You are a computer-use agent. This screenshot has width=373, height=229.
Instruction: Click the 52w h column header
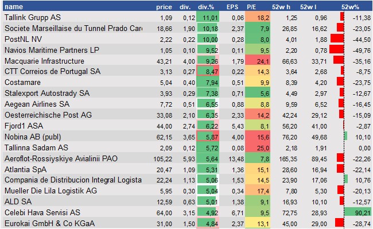click(281, 7)
